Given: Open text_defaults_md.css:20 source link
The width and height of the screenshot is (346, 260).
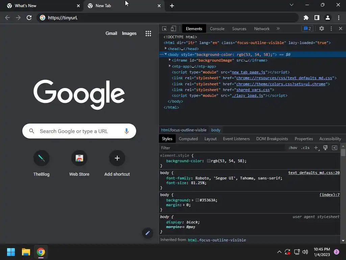Looking at the screenshot, I should point(314,173).
